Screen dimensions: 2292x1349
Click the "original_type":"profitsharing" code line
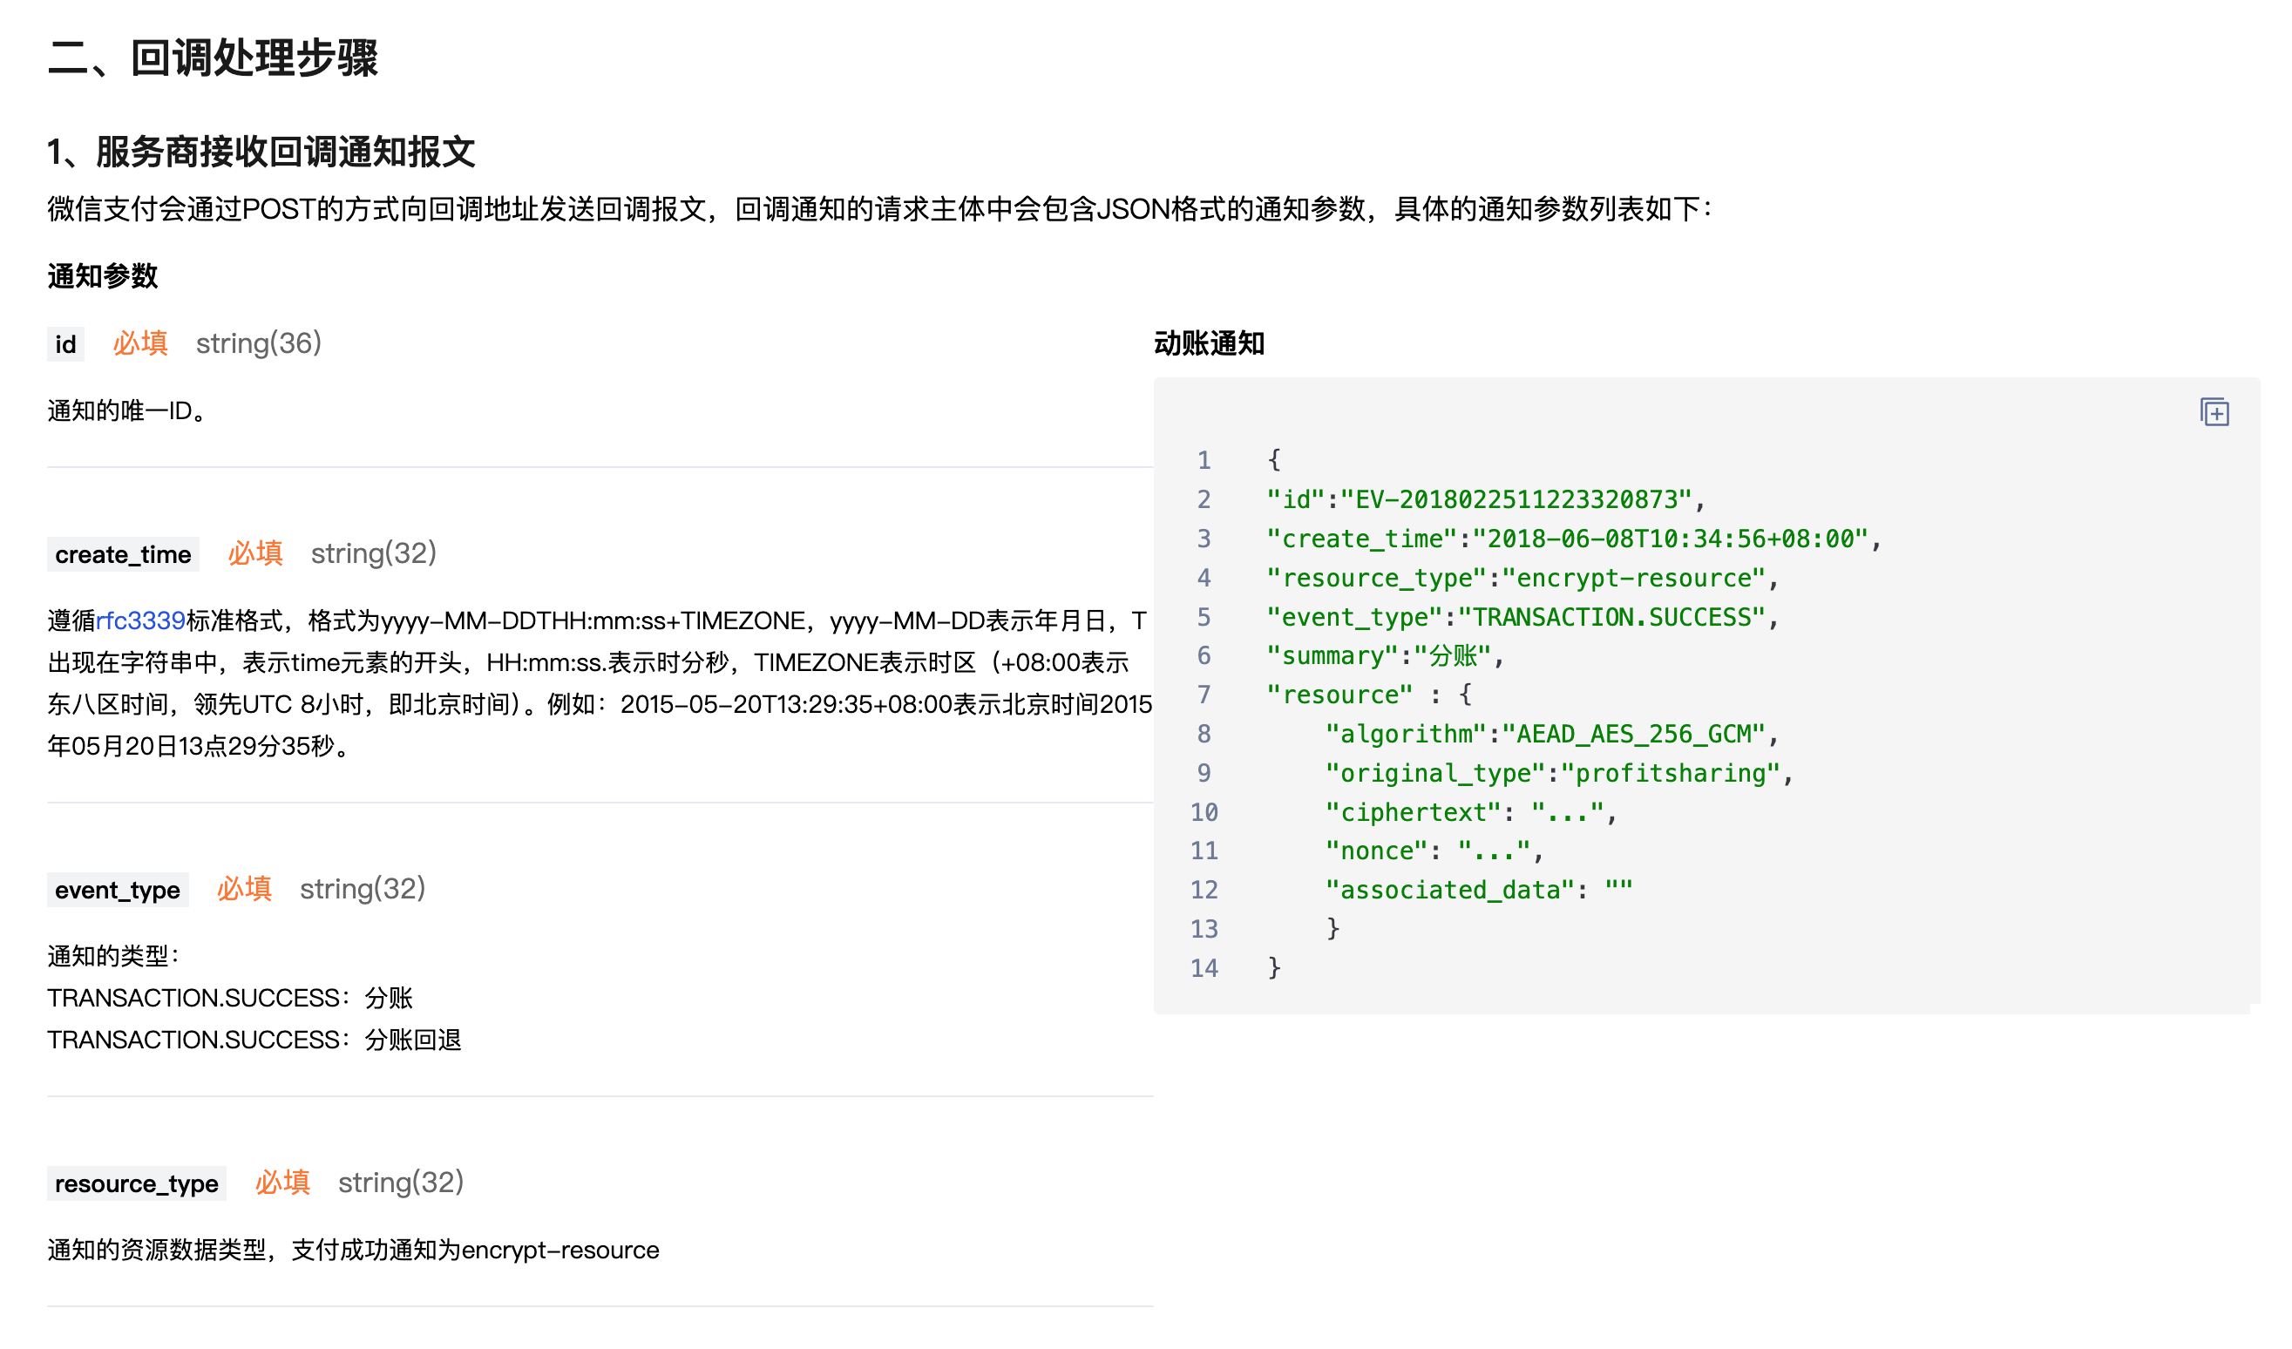pos(1557,773)
